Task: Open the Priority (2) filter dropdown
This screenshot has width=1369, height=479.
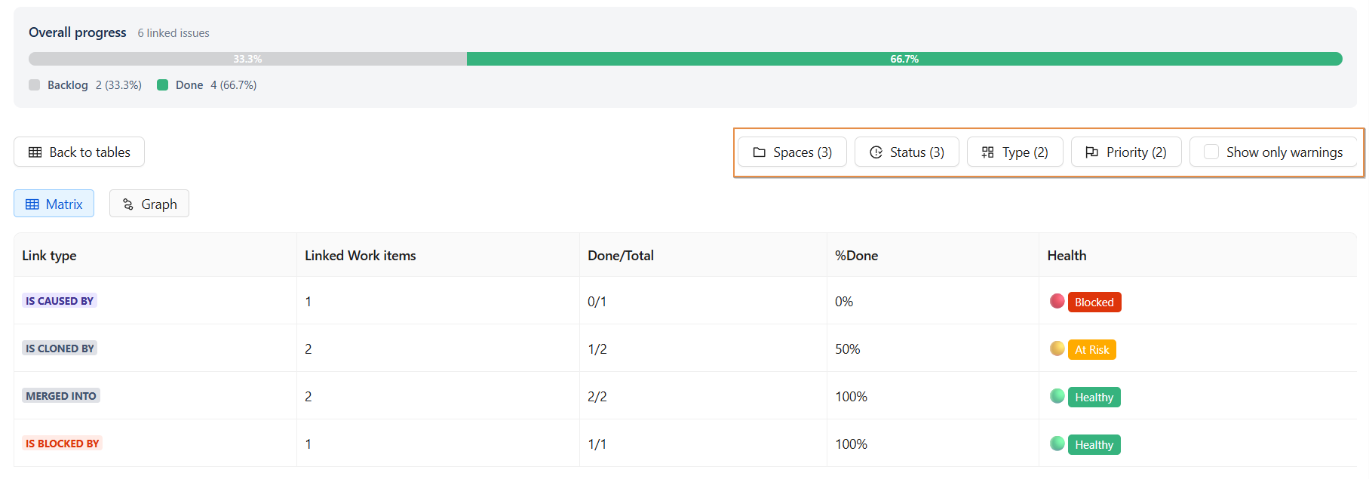Action: click(x=1126, y=152)
